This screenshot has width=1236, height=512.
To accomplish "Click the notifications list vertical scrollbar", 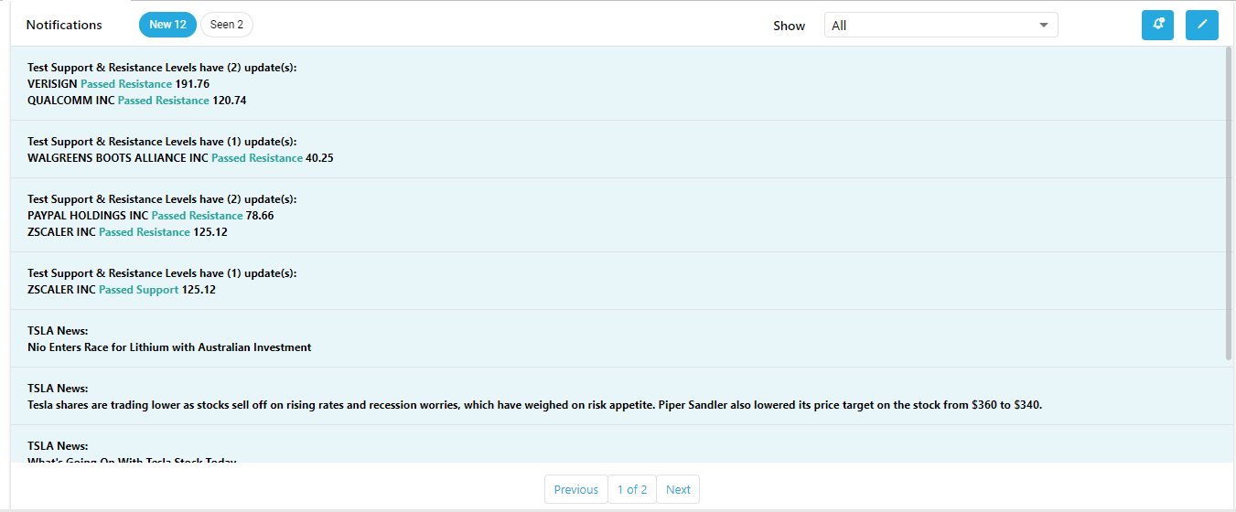I will point(1229,203).
